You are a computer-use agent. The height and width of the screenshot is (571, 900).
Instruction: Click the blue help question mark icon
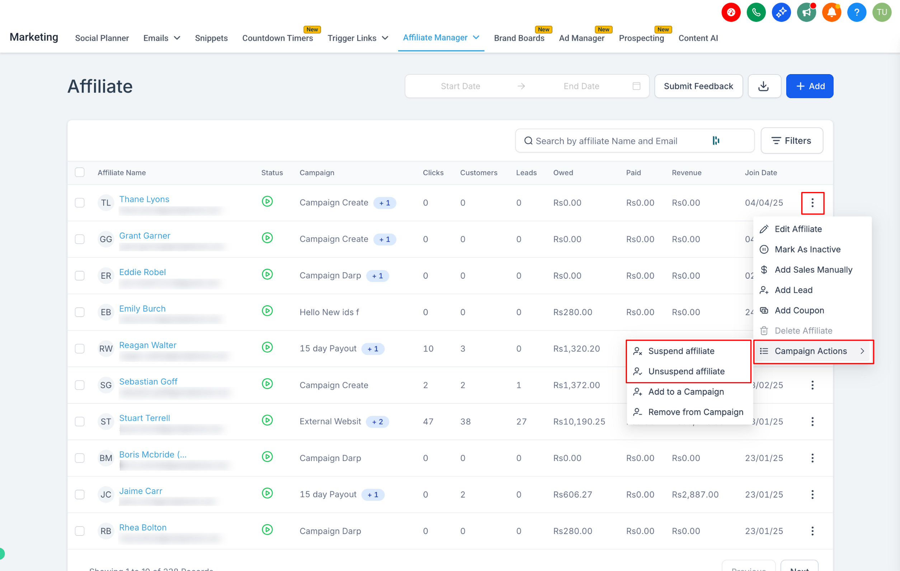pyautogui.click(x=856, y=13)
